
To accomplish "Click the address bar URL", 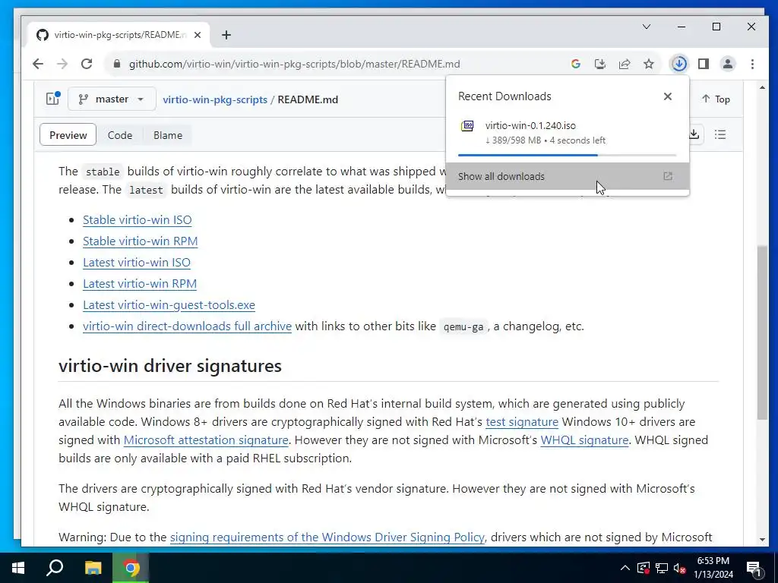I will click(294, 64).
